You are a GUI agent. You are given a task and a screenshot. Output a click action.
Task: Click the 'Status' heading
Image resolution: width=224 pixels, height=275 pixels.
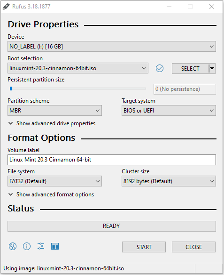tap(21, 209)
